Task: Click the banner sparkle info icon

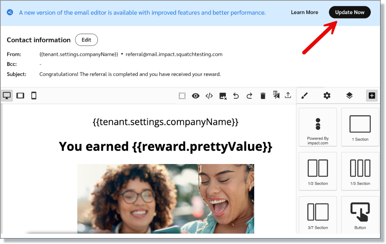Action: pyautogui.click(x=10, y=12)
